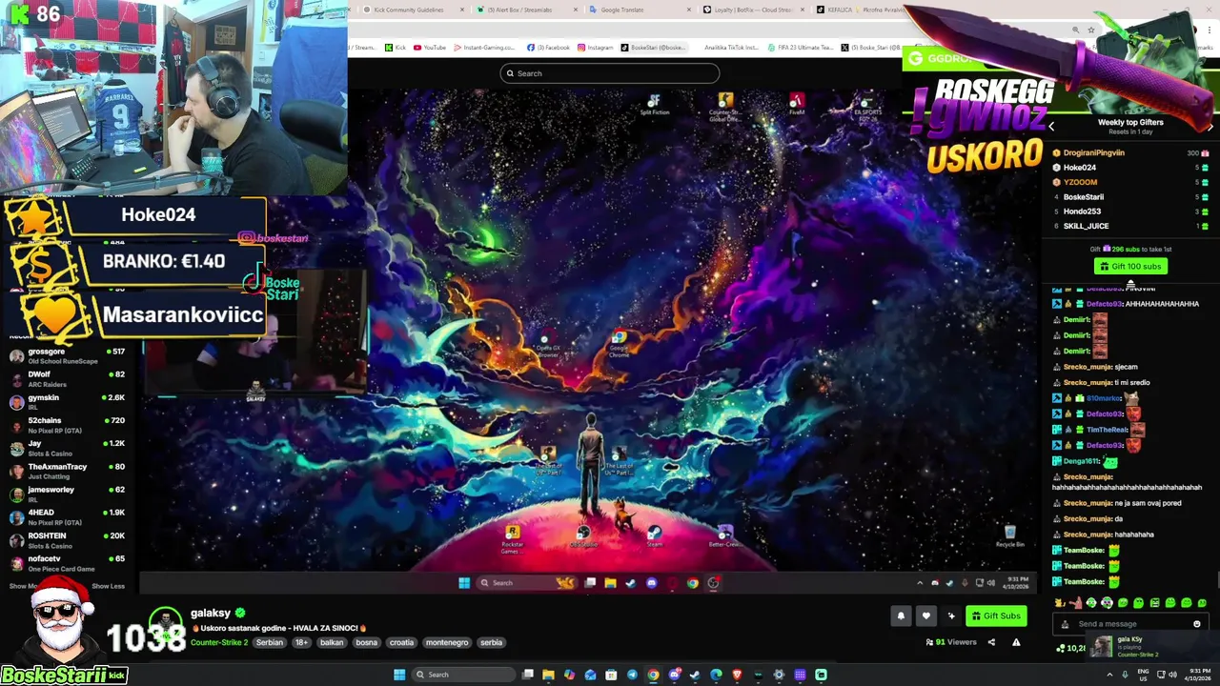This screenshot has height=686, width=1220.
Task: Open clock and date in bottom taskbar
Action: coord(1198,675)
